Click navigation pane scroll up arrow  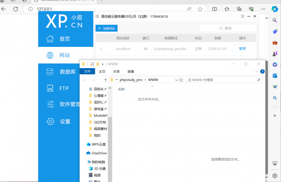(x=110, y=88)
